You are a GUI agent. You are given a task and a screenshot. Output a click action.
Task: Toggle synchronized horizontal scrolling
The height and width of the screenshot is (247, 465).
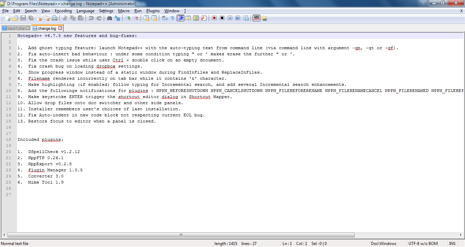154,18
